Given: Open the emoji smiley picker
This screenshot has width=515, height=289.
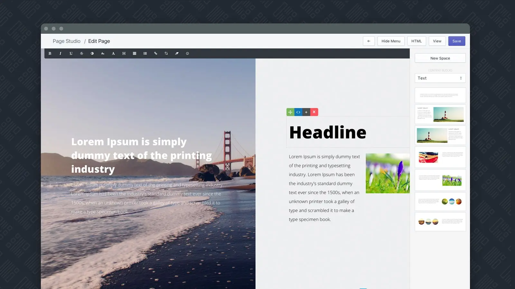Looking at the screenshot, I should click(x=187, y=54).
